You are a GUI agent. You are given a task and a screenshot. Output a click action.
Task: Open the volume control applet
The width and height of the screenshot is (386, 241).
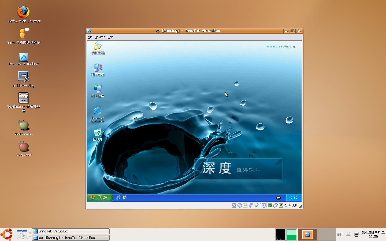coord(339,235)
